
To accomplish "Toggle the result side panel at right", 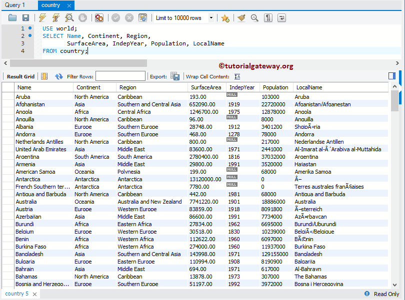I will point(391,76).
